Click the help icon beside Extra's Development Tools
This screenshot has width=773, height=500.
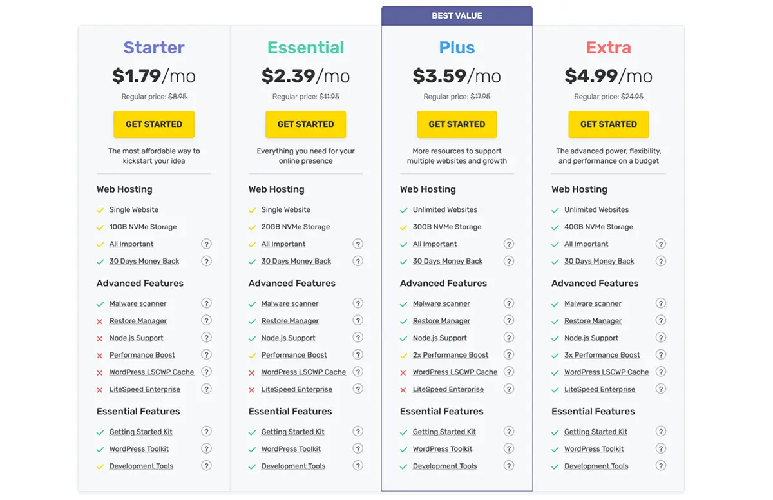pyautogui.click(x=661, y=466)
